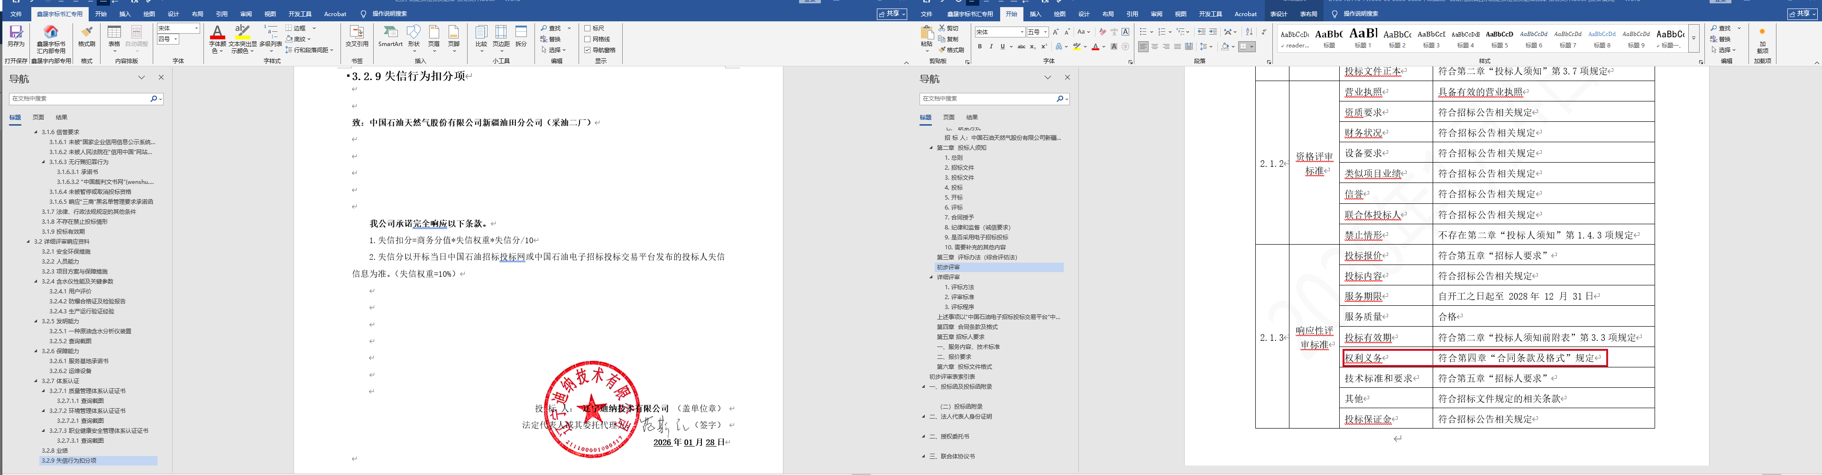The image size is (1822, 475).
Task: Open 审阅 tab in right window
Action: click(1157, 13)
